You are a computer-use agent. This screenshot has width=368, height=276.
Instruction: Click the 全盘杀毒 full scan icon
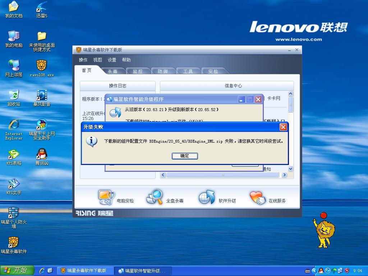coord(155,197)
